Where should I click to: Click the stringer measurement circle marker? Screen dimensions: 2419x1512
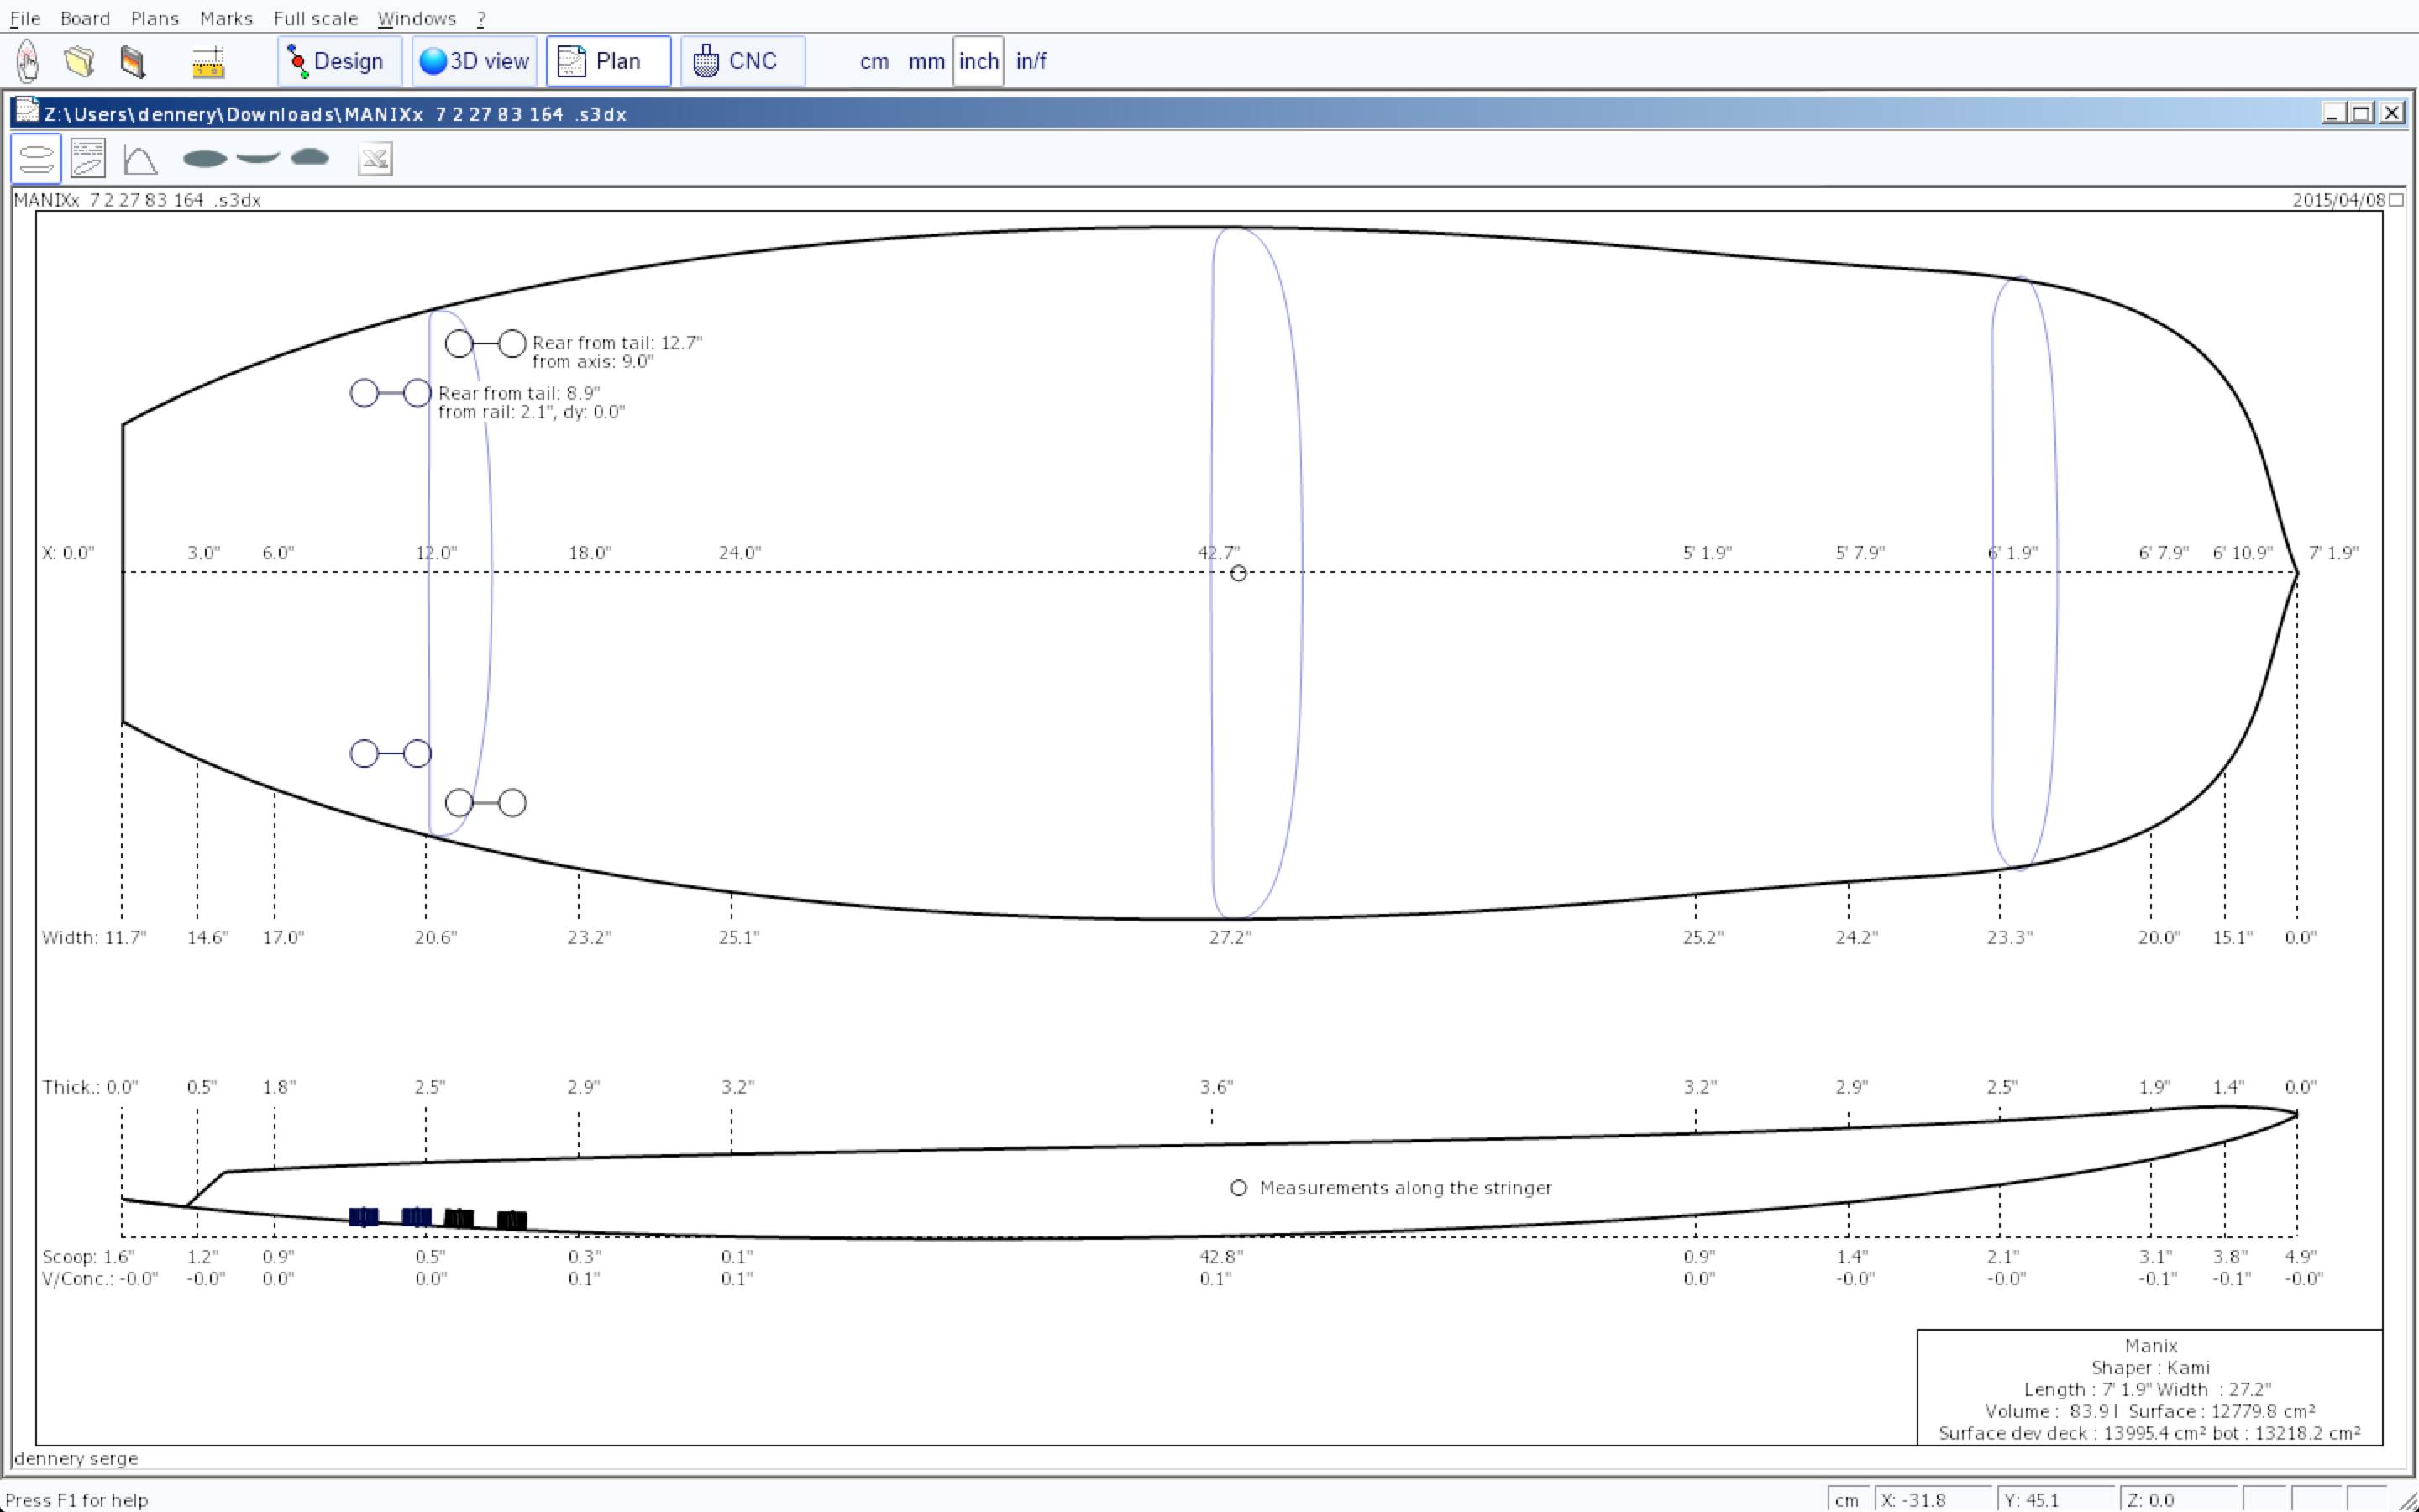[1239, 1188]
